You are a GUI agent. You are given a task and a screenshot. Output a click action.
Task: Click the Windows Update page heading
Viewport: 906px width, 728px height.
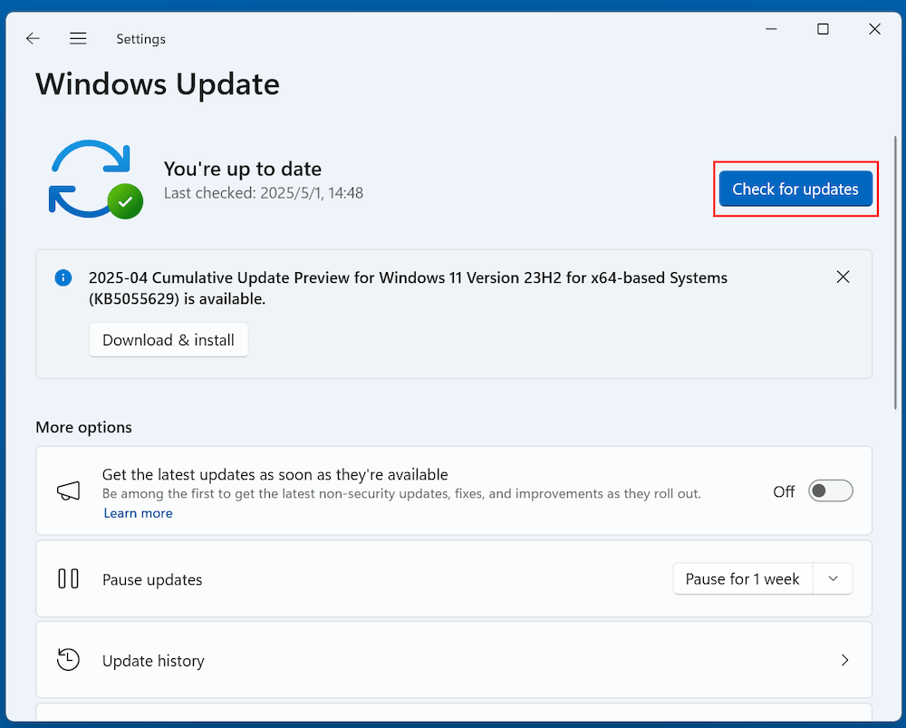pos(158,84)
